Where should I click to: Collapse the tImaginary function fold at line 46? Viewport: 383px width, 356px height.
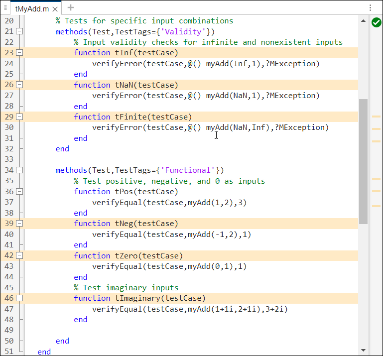[19, 298]
